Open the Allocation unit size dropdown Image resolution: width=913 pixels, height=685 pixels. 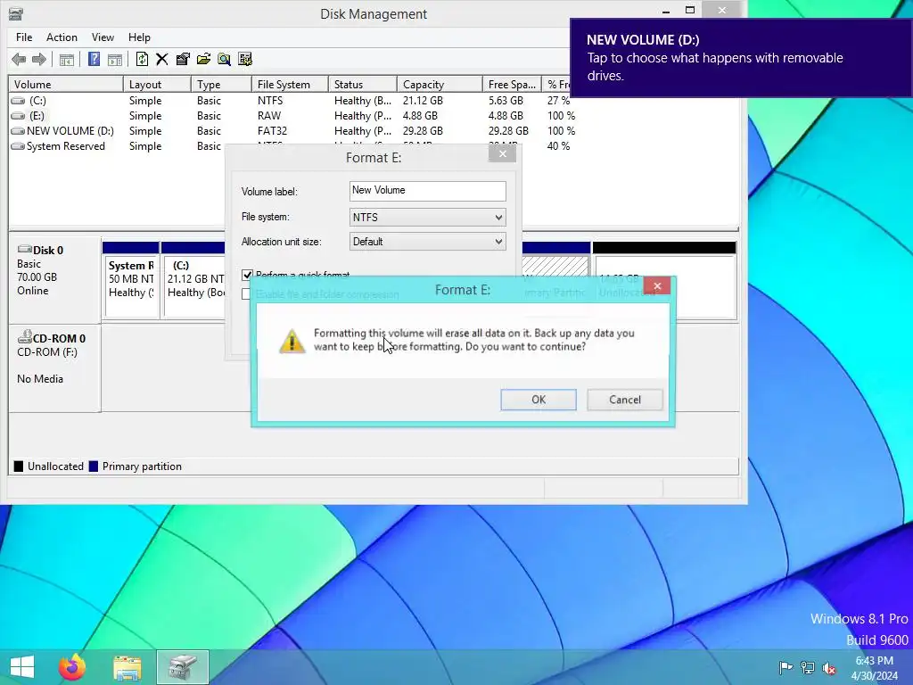(428, 242)
